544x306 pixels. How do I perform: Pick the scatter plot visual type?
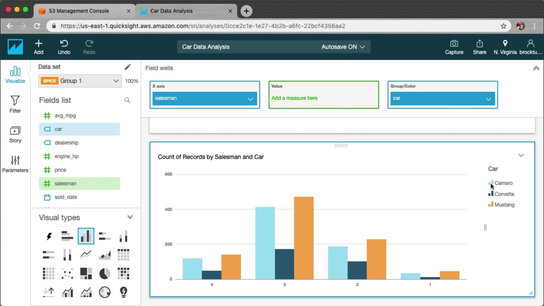point(67,273)
